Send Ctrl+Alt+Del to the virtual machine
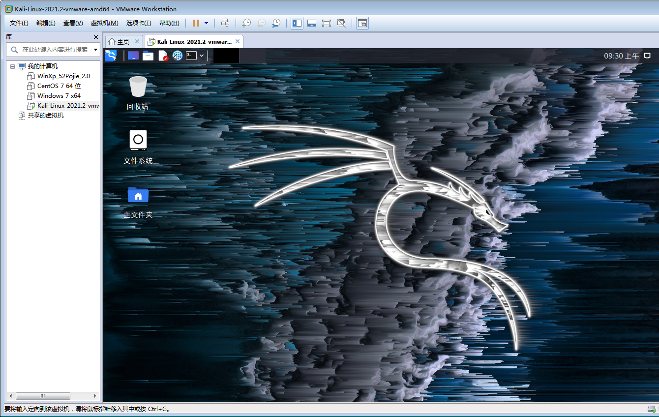 tap(225, 23)
